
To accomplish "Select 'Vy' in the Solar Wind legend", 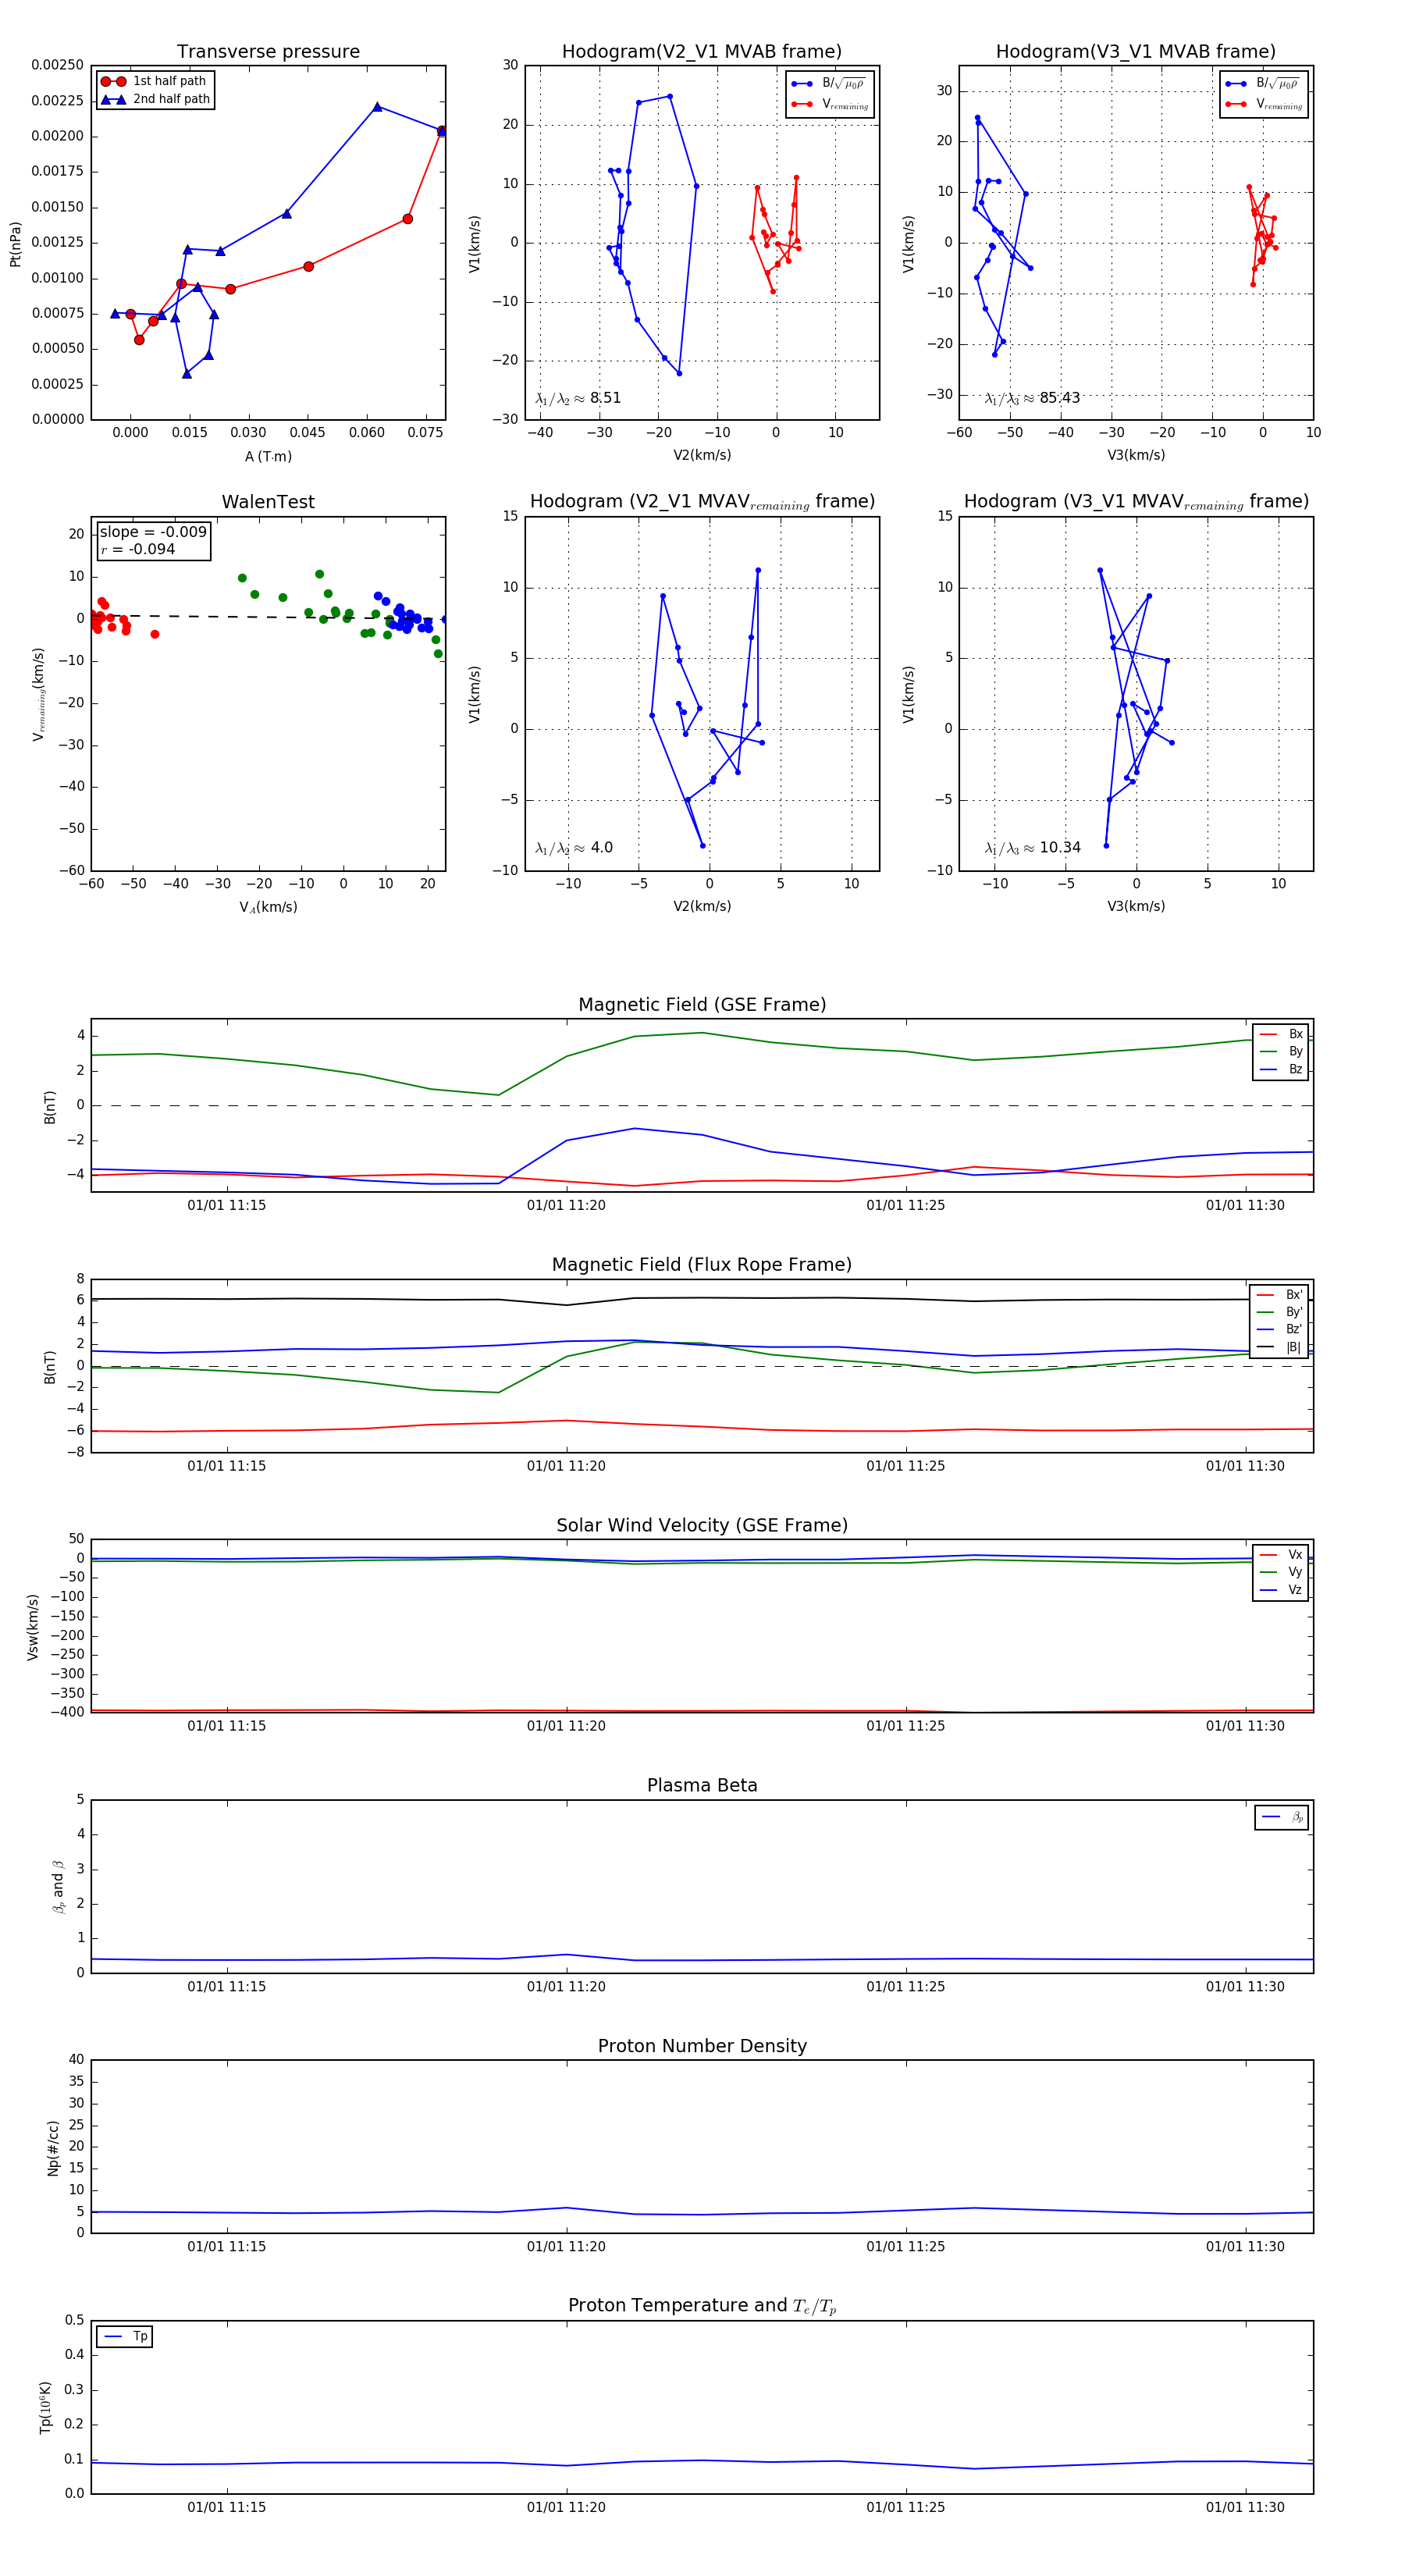I will tap(1282, 1572).
